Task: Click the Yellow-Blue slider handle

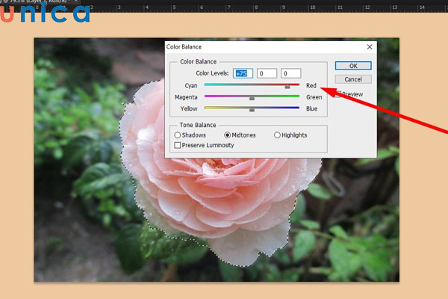Action: click(x=252, y=110)
